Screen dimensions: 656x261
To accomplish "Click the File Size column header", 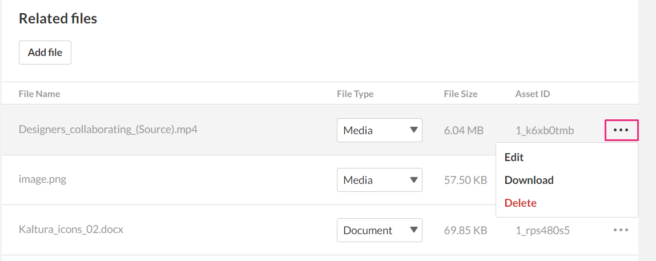I will click(x=461, y=94).
